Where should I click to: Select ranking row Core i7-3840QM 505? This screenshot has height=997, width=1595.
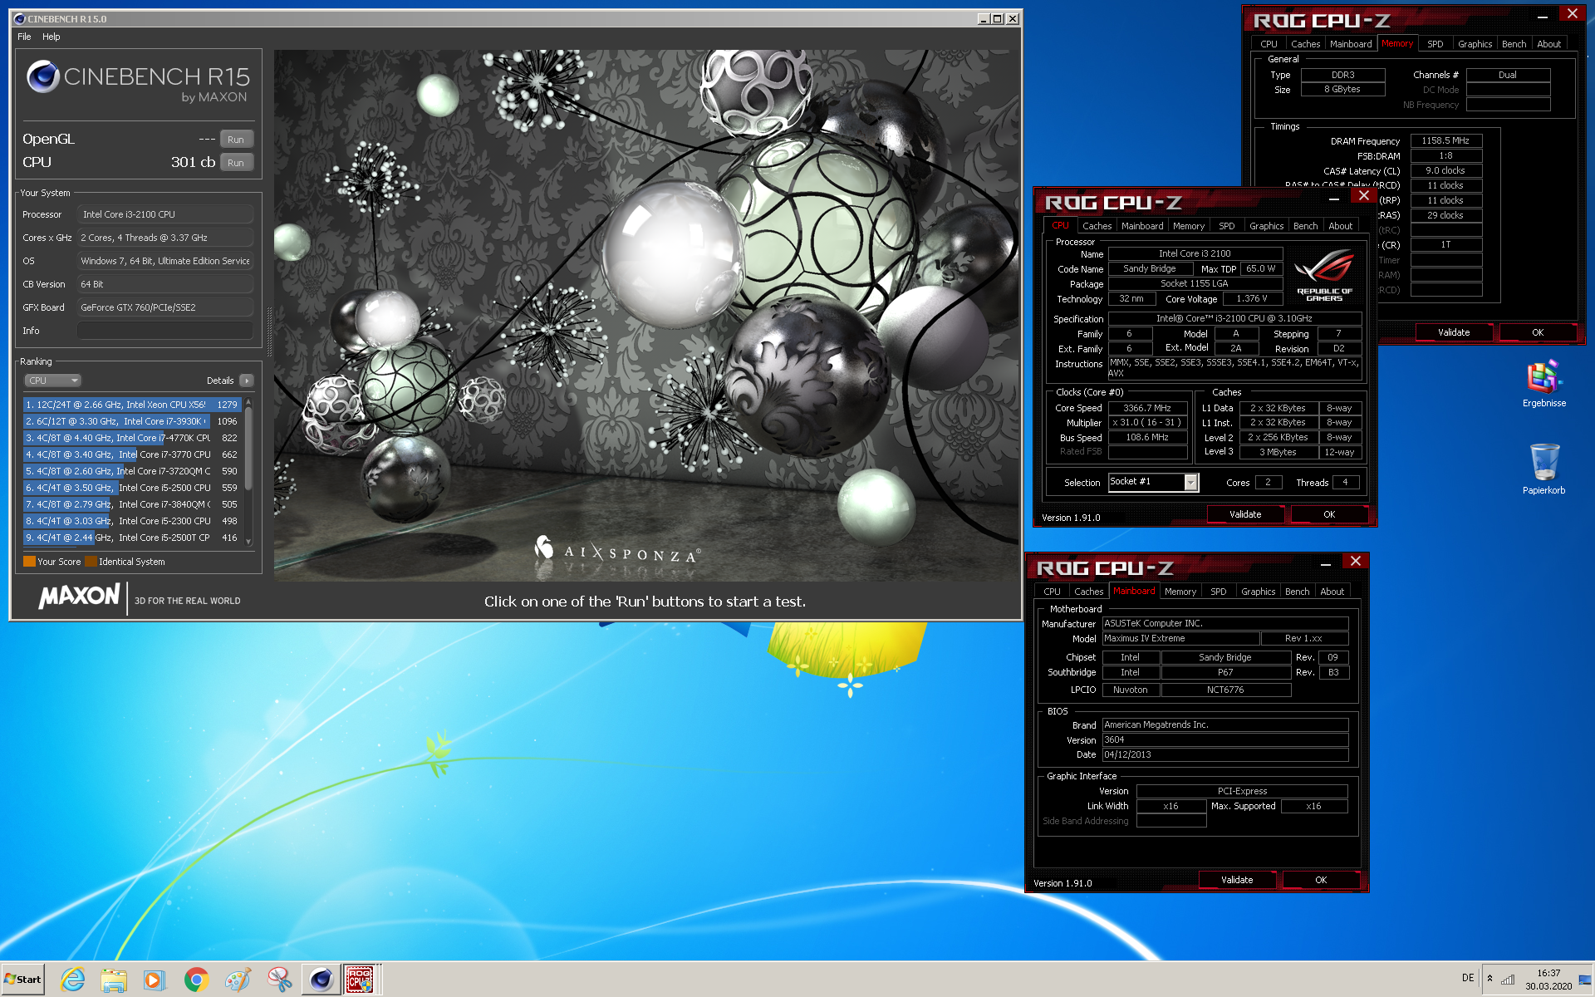coord(131,504)
